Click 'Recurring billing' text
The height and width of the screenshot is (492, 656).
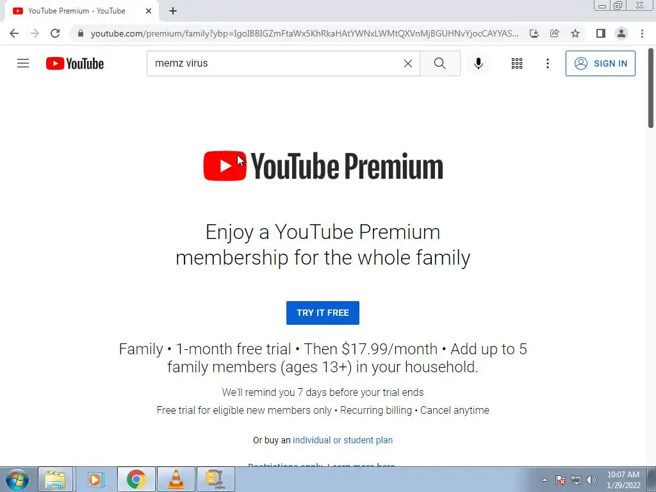click(x=375, y=411)
